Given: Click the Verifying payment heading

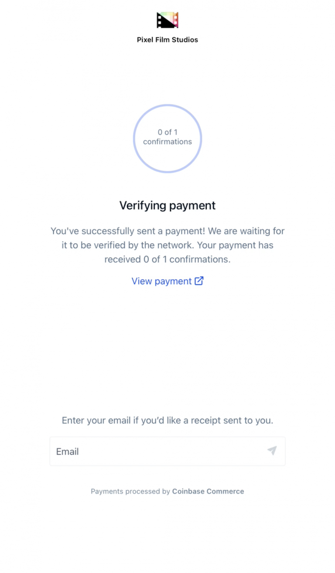Looking at the screenshot, I should [x=167, y=205].
